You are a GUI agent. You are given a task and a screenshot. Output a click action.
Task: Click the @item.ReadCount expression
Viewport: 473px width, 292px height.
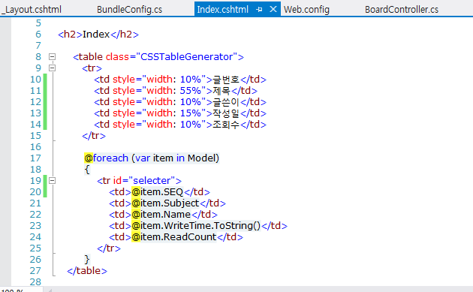(x=174, y=236)
